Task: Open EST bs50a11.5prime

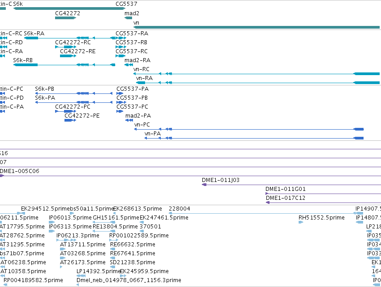Action: pyautogui.click(x=72, y=213)
